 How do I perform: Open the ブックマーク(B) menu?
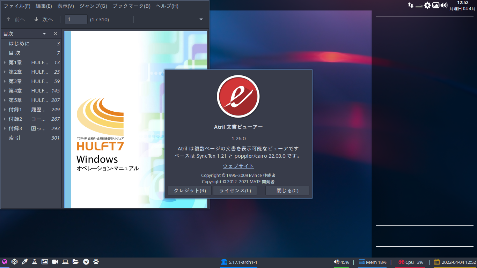pyautogui.click(x=131, y=6)
